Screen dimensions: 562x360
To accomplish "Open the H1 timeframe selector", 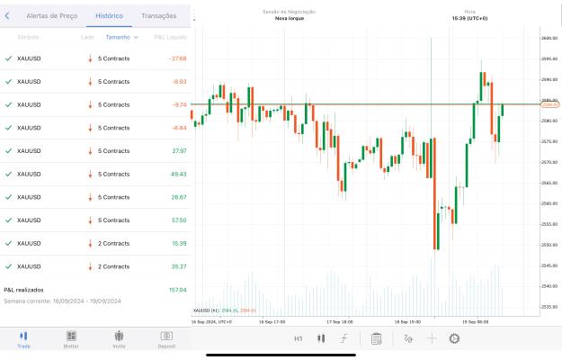I will tap(299, 338).
